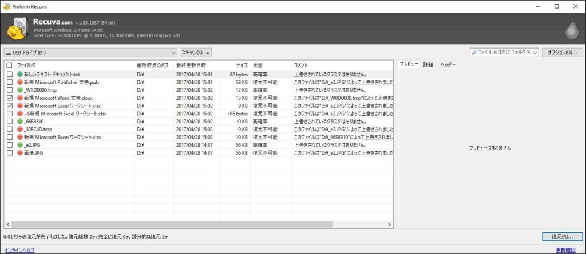Click プレビューはありません text in preview pane

[490, 148]
